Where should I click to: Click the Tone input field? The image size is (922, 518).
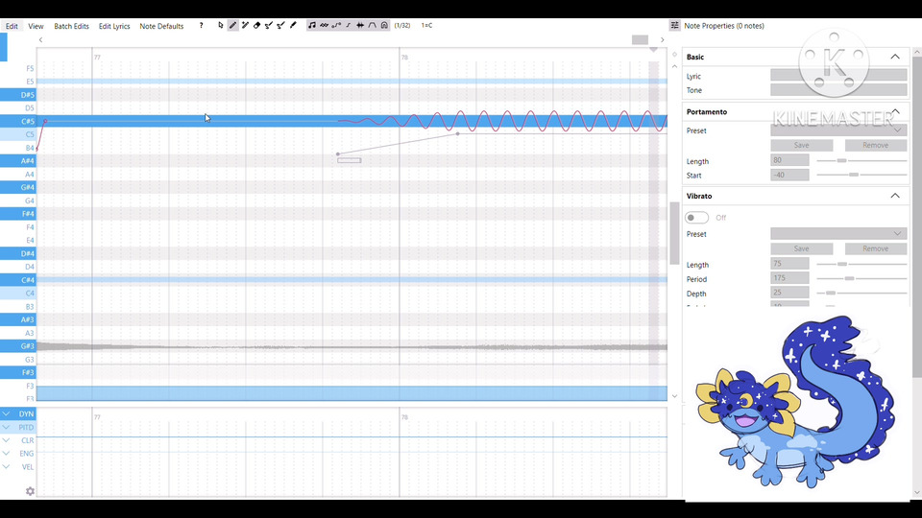838,89
